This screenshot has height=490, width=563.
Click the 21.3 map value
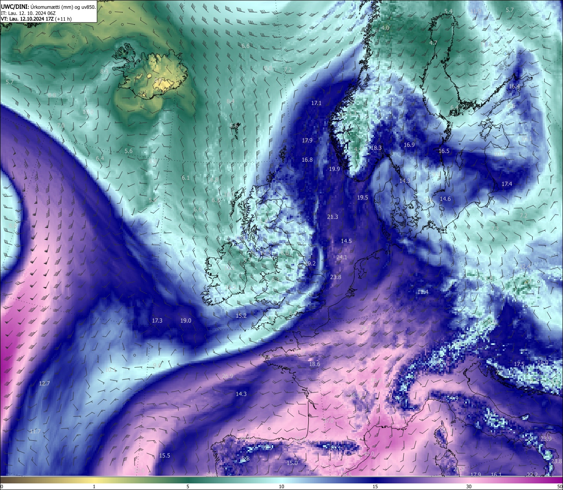(333, 217)
